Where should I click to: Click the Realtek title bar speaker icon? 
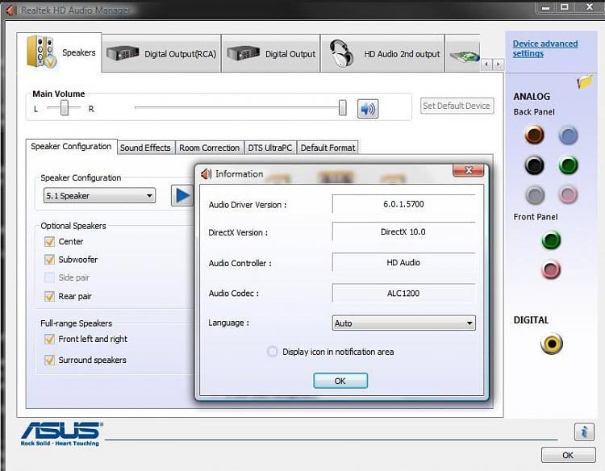coord(10,10)
